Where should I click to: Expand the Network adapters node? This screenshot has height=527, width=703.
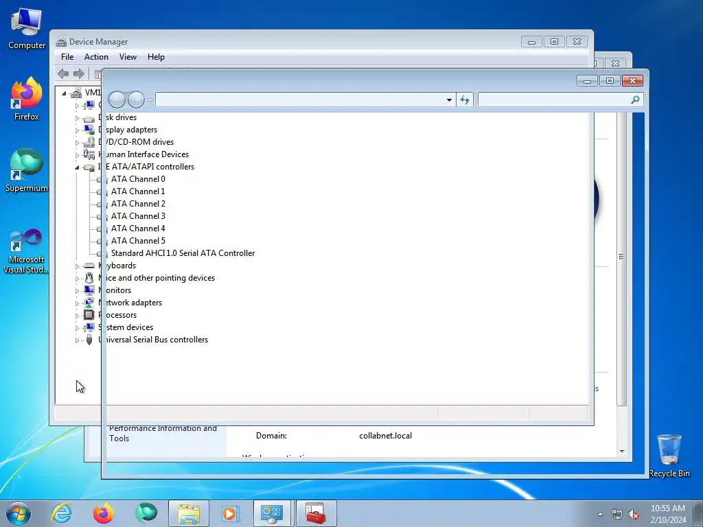tap(77, 303)
